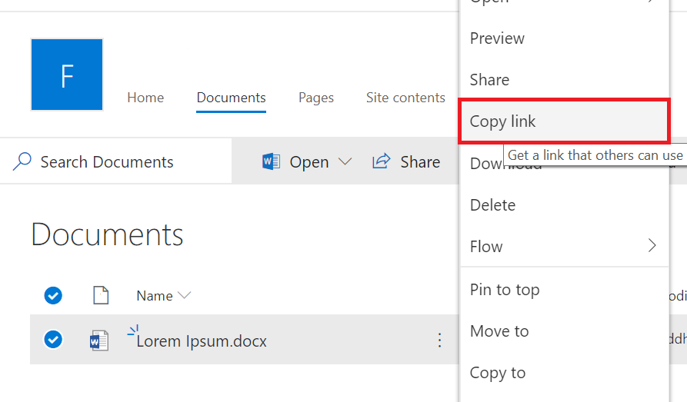Toggle the select-all checkmark in header row

[x=53, y=296]
